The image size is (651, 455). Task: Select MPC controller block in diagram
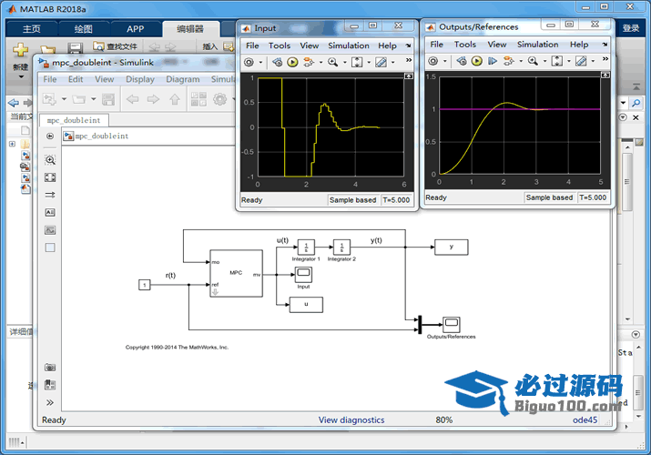click(x=236, y=273)
